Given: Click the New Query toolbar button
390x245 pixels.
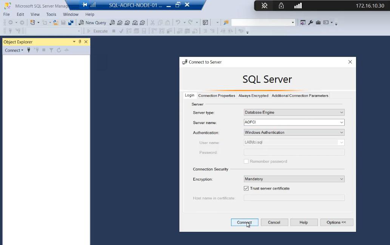Looking at the screenshot, I should (x=92, y=23).
